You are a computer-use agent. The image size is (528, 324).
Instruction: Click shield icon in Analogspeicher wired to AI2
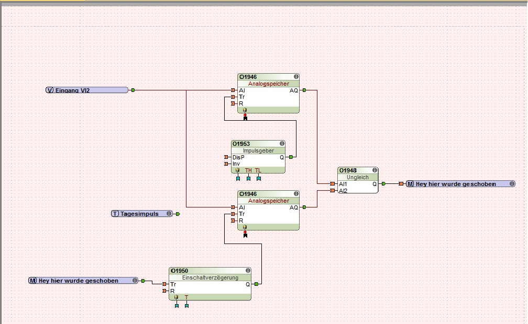[245, 227]
